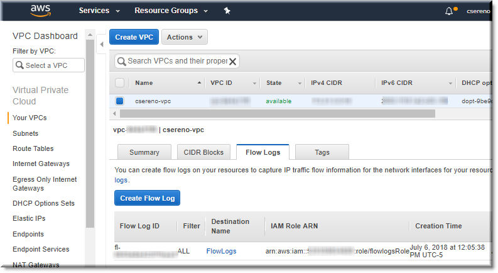
Task: Select the Flow Logs tab
Action: pos(263,152)
